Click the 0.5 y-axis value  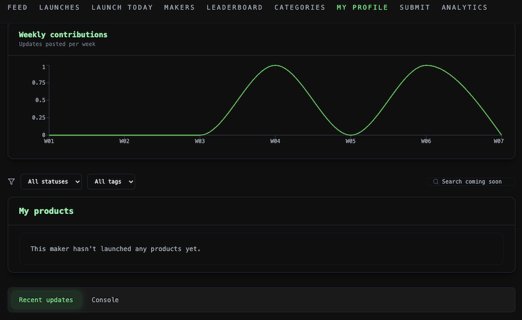click(x=40, y=100)
